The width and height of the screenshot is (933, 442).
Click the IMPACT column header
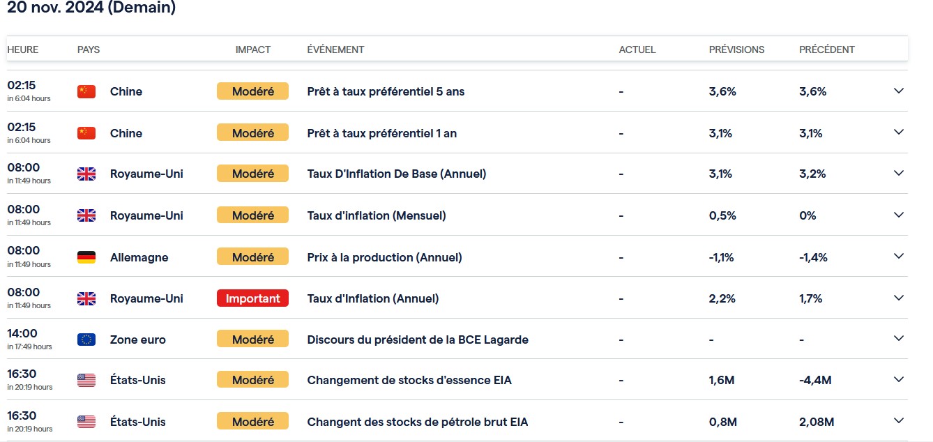coord(252,49)
